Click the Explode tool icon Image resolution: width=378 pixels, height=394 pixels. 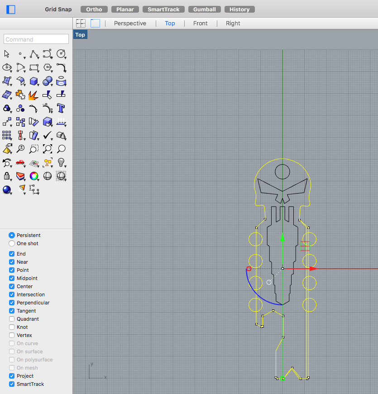(x=33, y=95)
